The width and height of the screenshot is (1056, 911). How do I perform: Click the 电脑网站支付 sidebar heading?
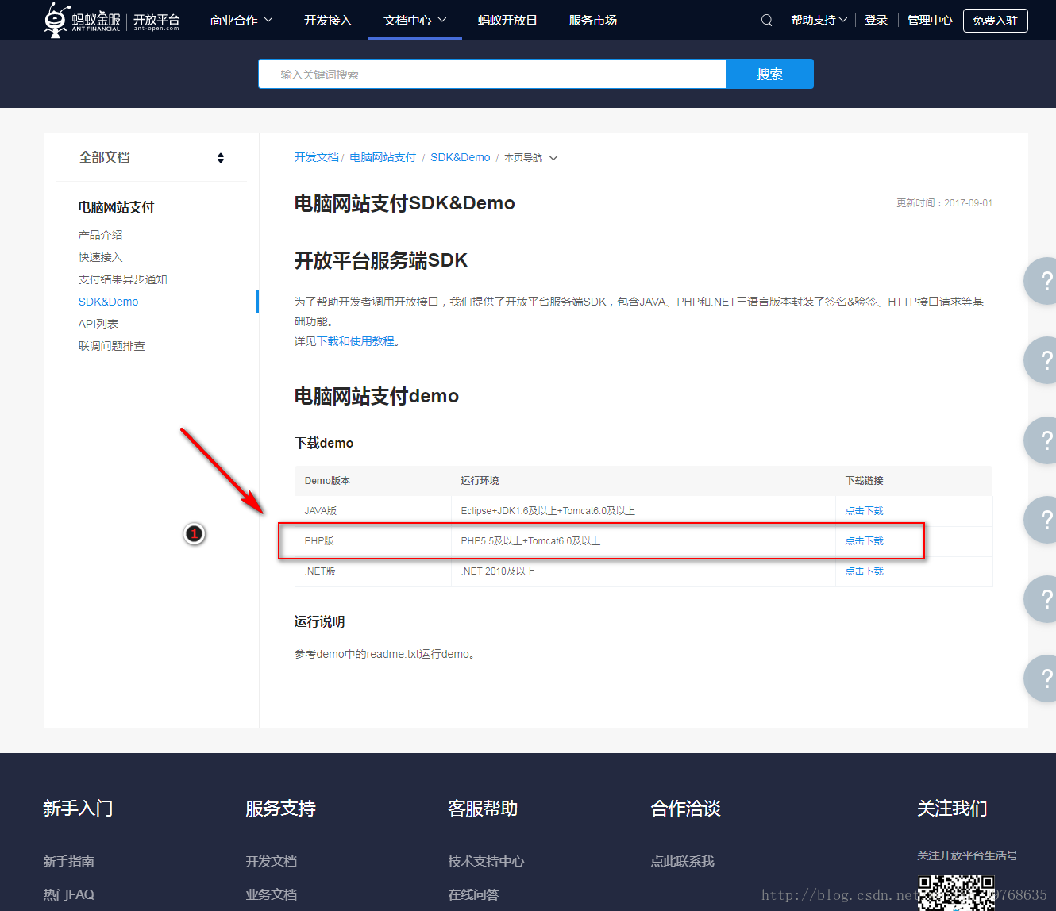coord(116,207)
